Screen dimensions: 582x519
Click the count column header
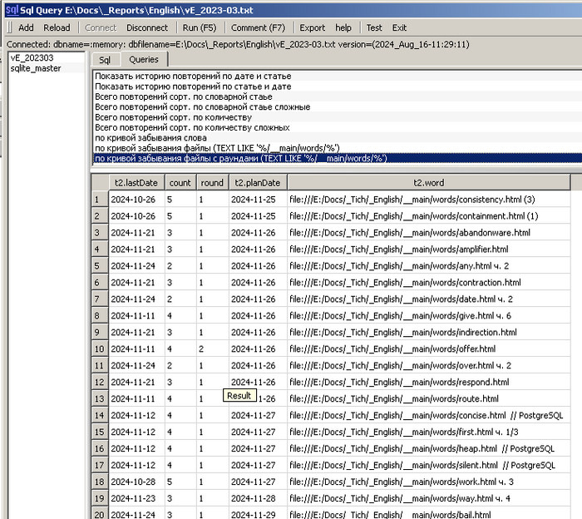180,182
